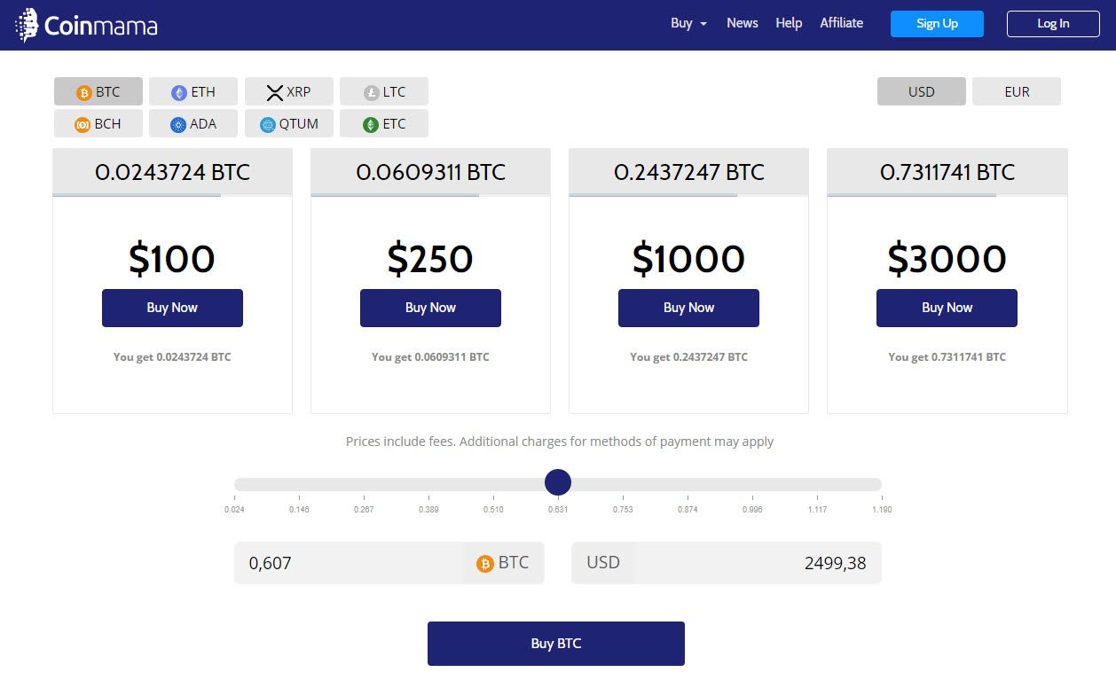Switch currency to USD
This screenshot has height=688, width=1116.
point(922,91)
